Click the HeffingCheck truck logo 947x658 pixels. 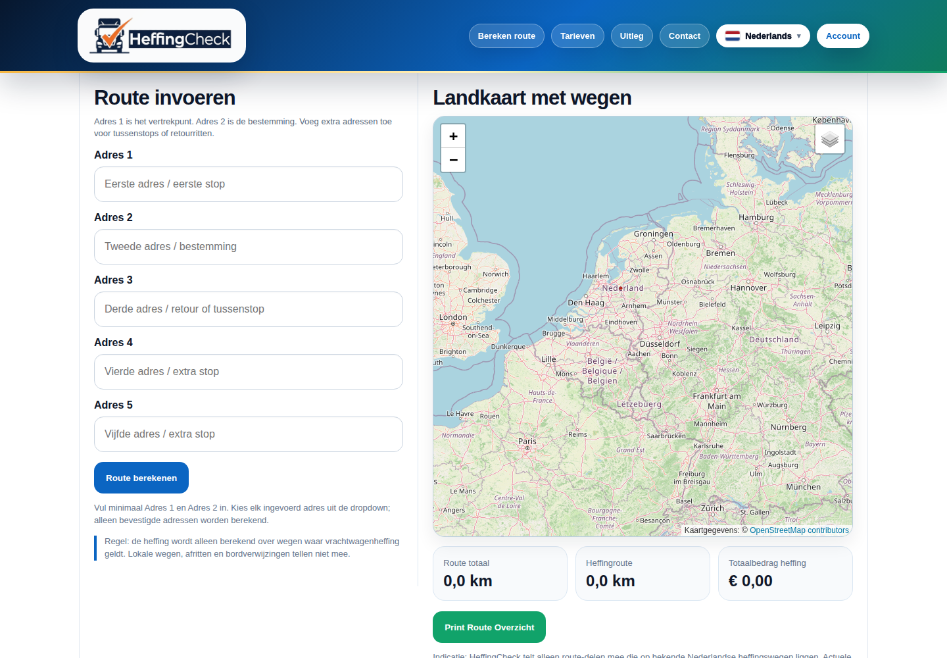tap(162, 36)
